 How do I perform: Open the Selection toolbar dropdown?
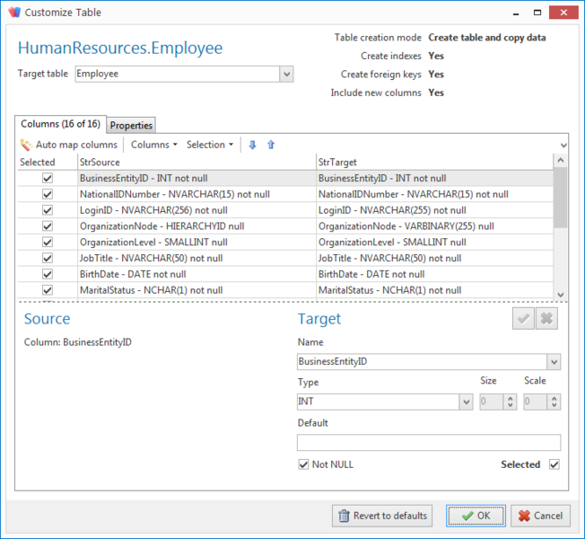210,145
